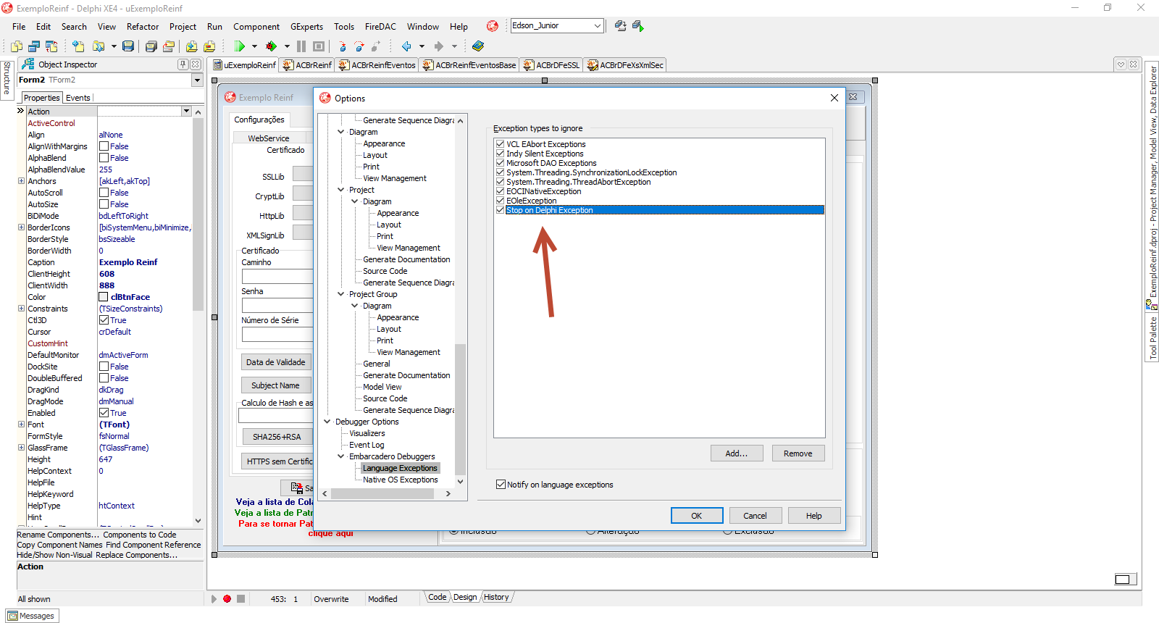1159x623 pixels.
Task: Switch to the History view tab
Action: 496,598
